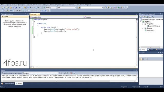Click the Find in Files icon
164x92 pixels.
coord(79,8)
